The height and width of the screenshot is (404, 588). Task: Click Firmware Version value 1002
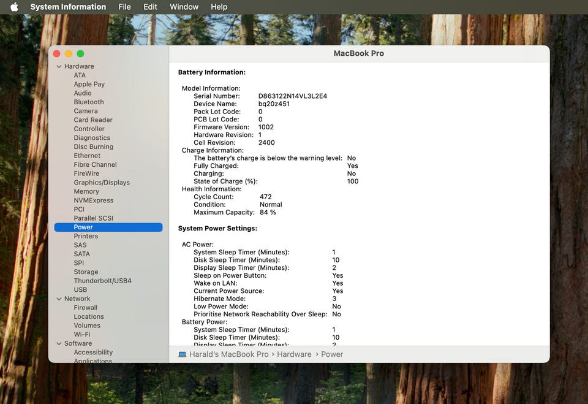(266, 128)
